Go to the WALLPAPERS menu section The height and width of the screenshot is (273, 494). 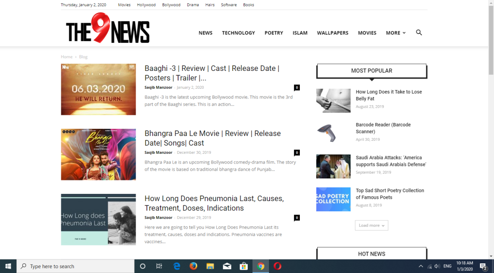[332, 33]
